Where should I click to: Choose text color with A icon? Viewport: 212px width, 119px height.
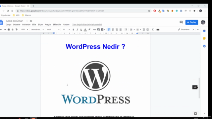coord(85,29)
